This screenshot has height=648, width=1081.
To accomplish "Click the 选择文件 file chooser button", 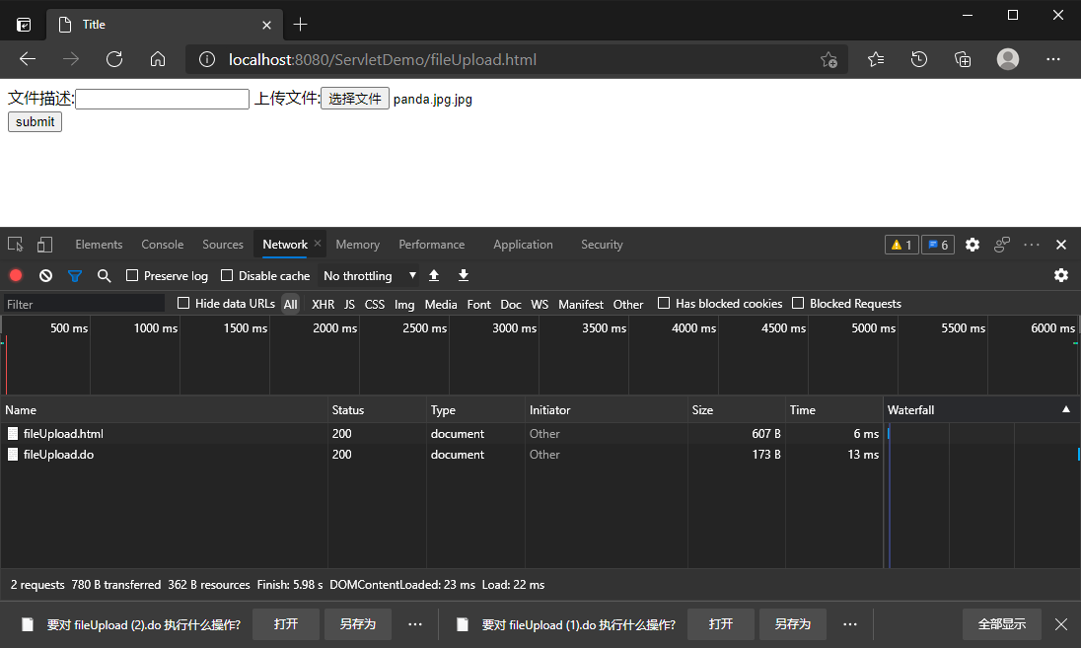I will (x=354, y=99).
